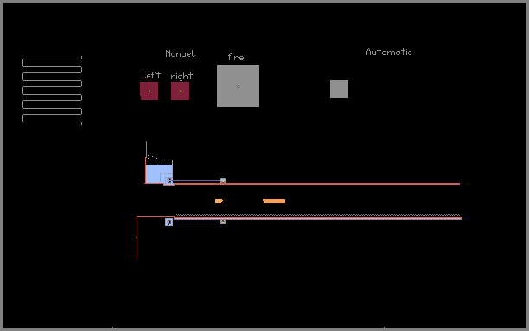This screenshot has height=331, width=529.
Task: Click the maroon 'left' control square
Action: pyautogui.click(x=150, y=91)
